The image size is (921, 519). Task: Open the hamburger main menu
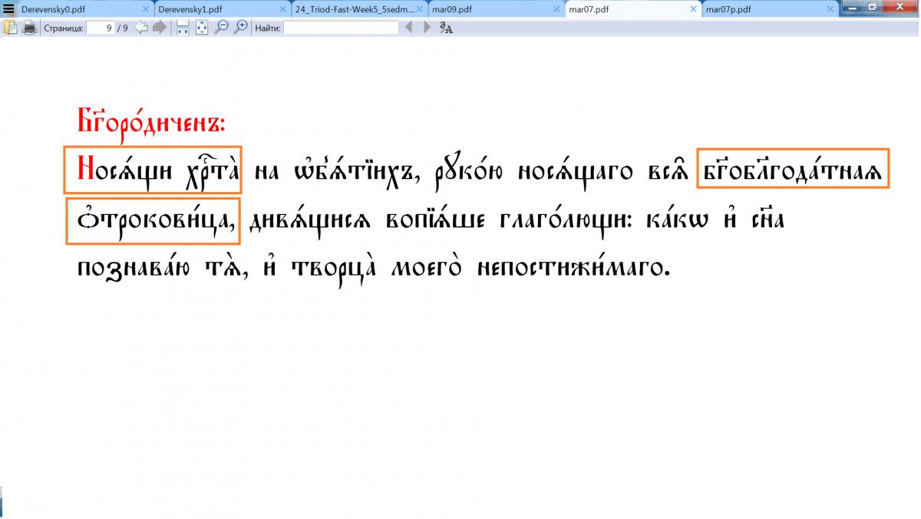(9, 10)
